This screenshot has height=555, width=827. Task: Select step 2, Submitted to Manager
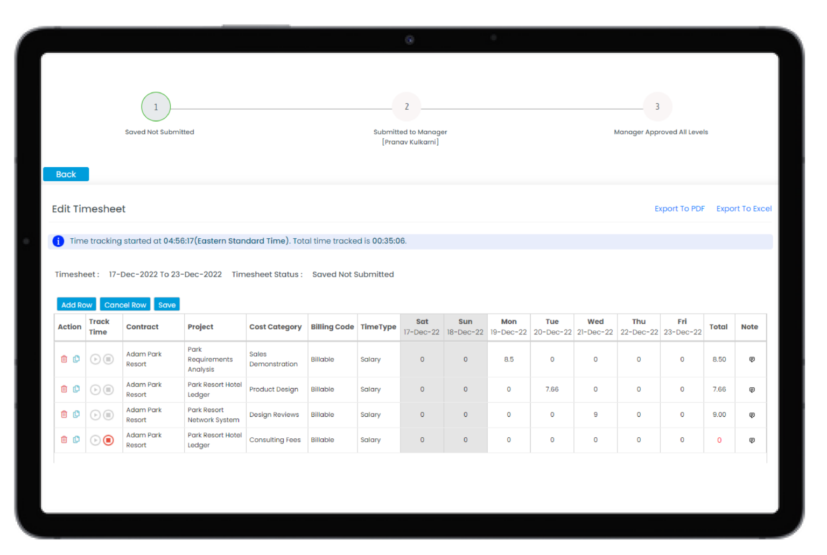[407, 106]
